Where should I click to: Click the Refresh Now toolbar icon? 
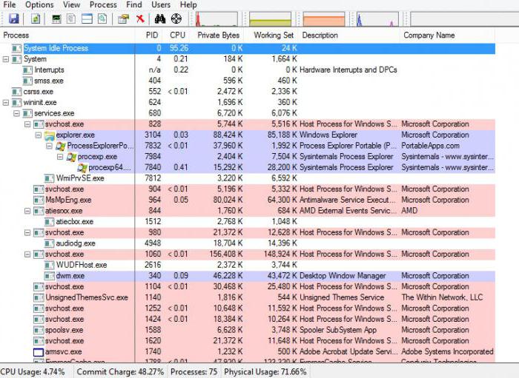[x=35, y=18]
